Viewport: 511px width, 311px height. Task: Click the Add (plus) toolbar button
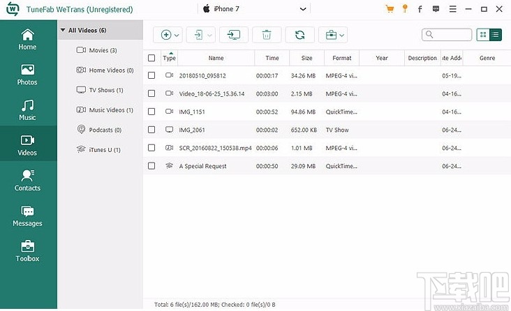[x=166, y=35]
